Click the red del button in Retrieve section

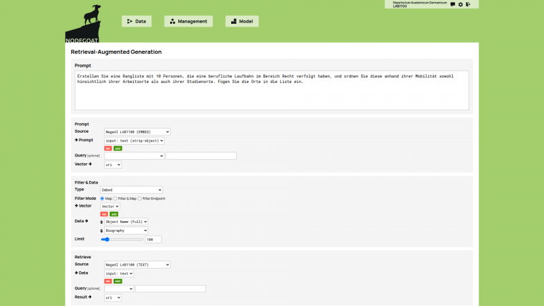pyautogui.click(x=108, y=281)
